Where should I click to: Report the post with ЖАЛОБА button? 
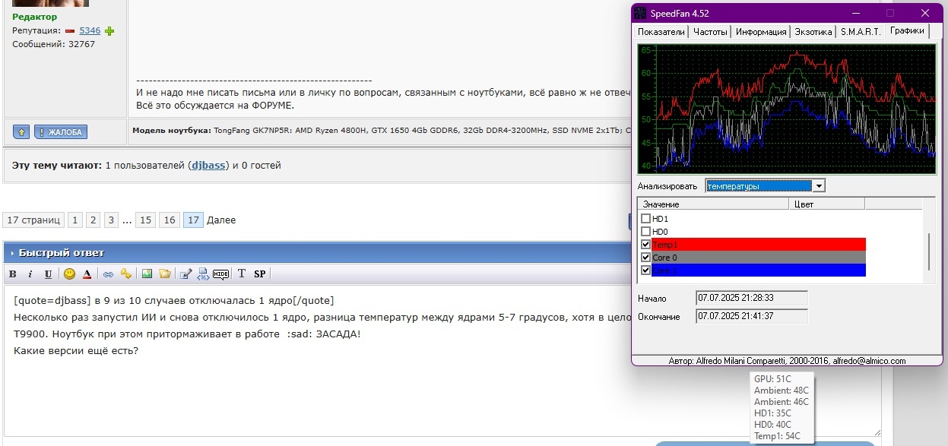coord(61,132)
